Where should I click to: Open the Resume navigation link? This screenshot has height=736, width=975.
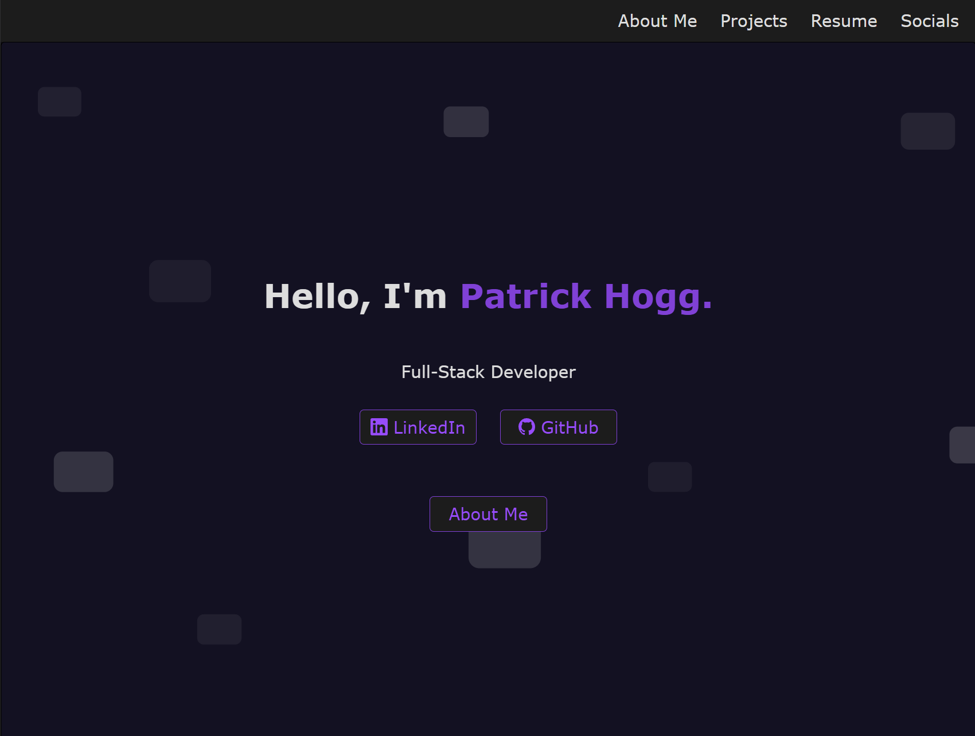(844, 21)
